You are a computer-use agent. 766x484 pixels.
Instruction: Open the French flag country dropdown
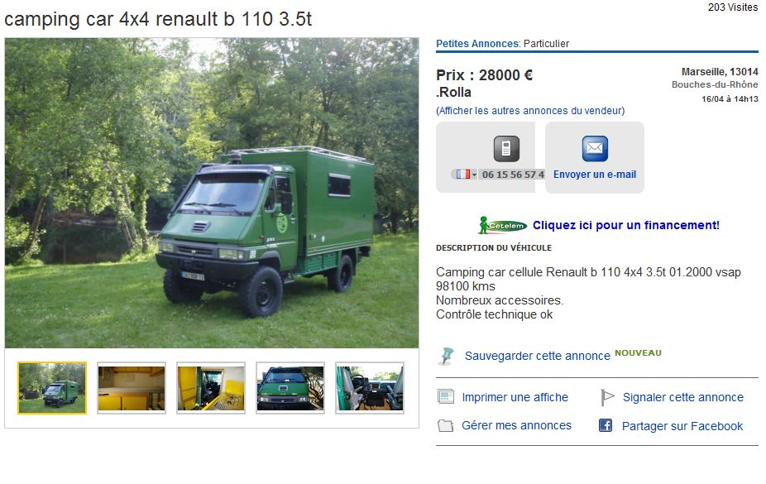tap(466, 175)
